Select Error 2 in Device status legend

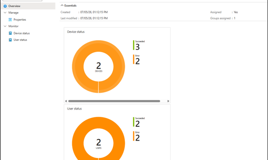(137, 60)
